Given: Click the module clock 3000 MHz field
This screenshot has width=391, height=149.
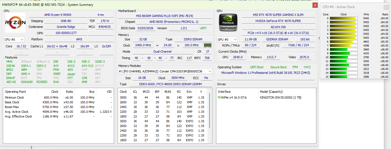Looking at the screenshot, I should click(x=178, y=78).
